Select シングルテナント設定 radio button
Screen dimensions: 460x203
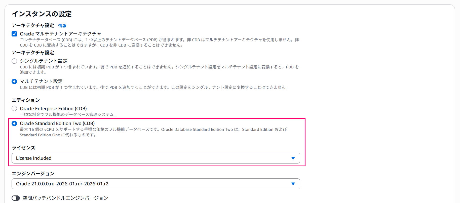[14, 61]
